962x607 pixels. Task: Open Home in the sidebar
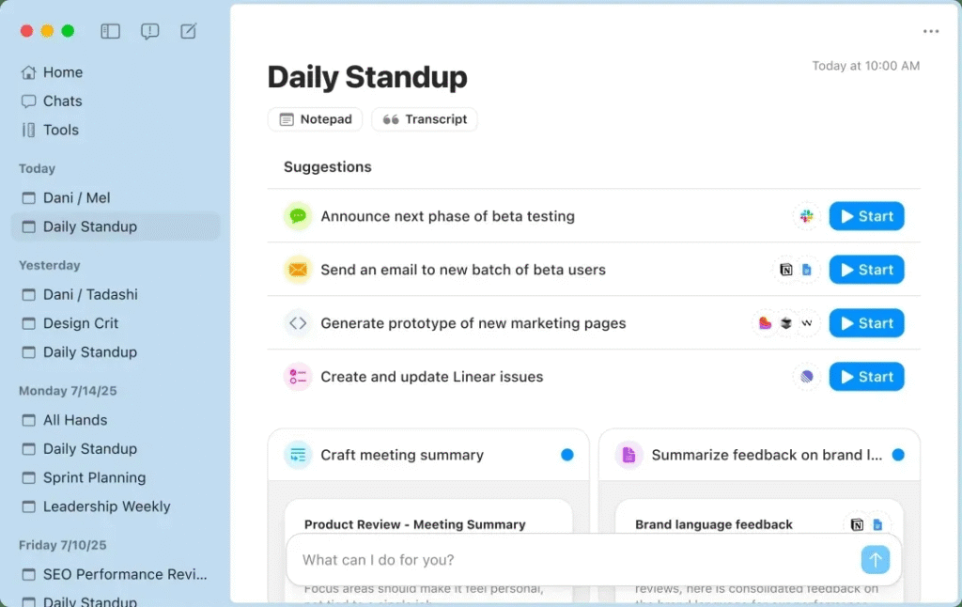coord(62,72)
